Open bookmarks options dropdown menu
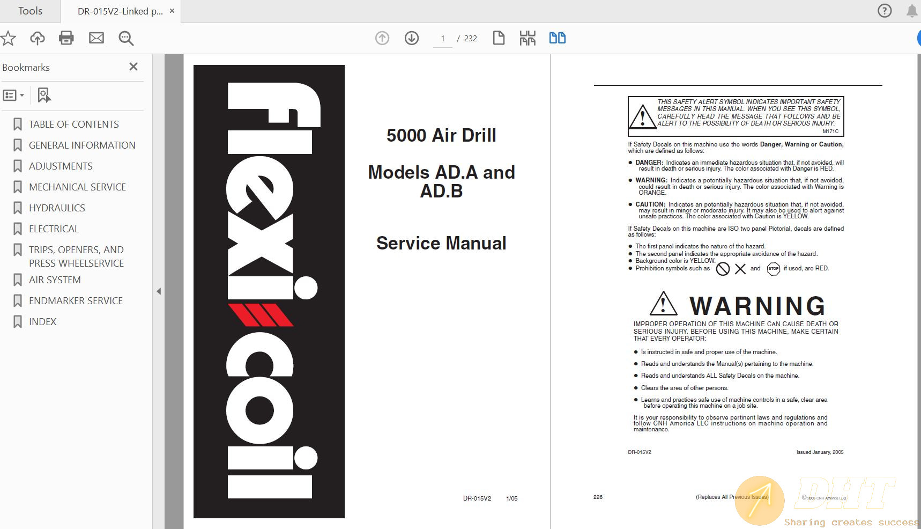The height and width of the screenshot is (529, 921). coord(14,95)
